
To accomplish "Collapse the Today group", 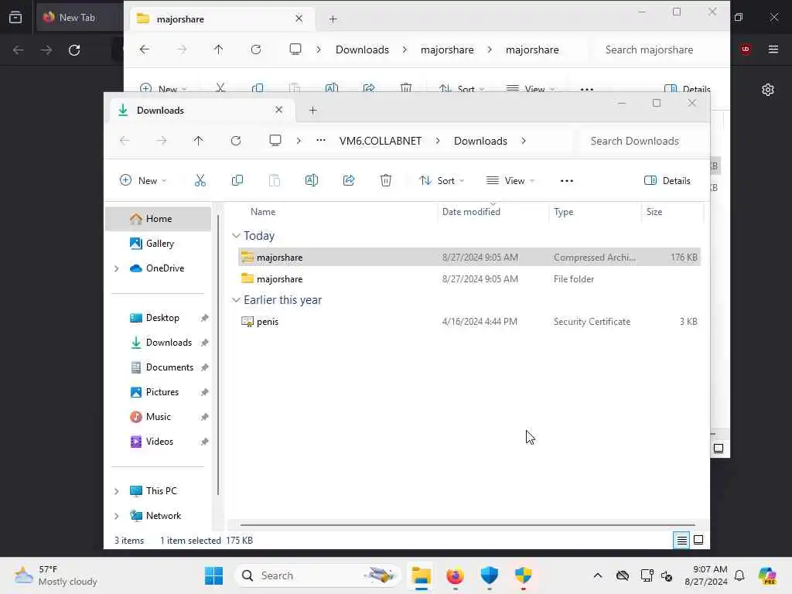I will point(236,236).
